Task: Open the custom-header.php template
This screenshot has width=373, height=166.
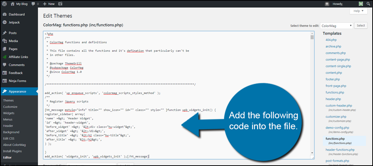Action: coord(339,106)
